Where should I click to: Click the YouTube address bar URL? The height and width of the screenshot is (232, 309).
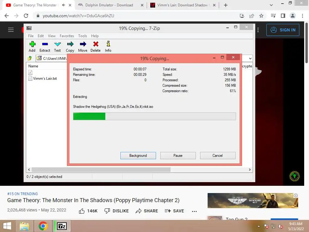78,16
